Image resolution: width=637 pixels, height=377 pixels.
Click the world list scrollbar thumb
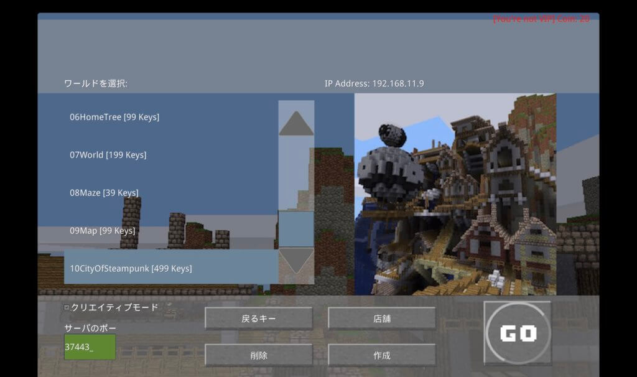coord(296,228)
